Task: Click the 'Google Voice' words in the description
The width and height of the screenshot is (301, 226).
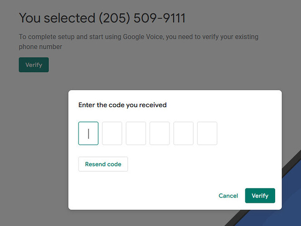Action: pos(143,37)
